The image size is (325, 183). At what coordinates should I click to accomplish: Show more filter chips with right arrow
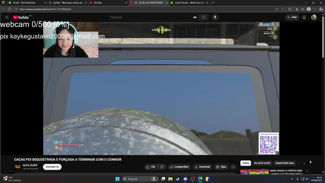click(304, 163)
